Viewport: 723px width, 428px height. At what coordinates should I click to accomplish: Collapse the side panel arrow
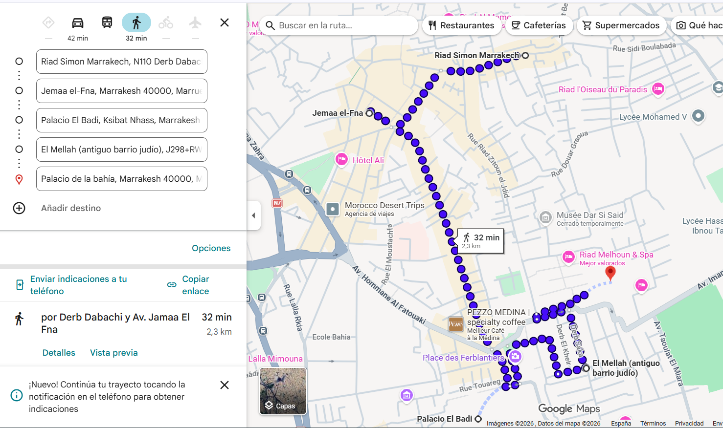(253, 215)
